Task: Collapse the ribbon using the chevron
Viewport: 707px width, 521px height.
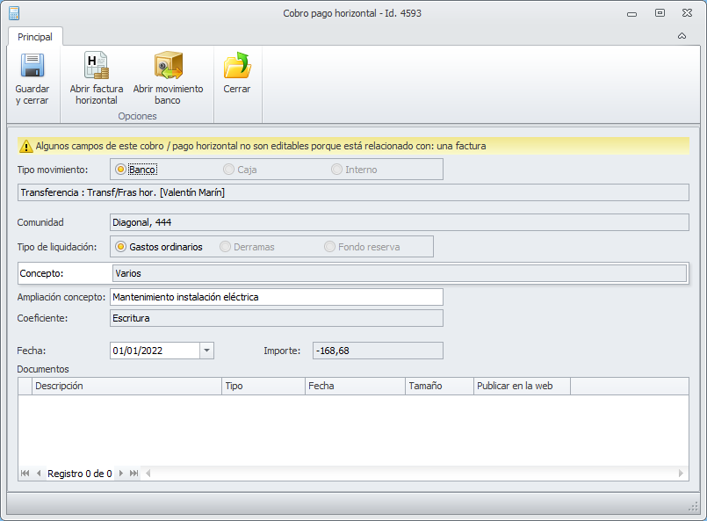Action: pyautogui.click(x=682, y=36)
